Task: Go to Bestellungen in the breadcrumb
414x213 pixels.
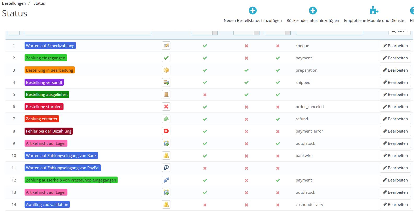Action: 14,3
